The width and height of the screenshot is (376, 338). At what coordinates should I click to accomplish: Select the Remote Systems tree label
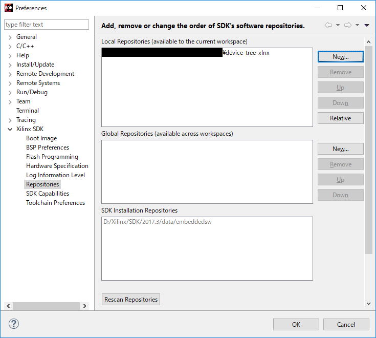click(38, 83)
